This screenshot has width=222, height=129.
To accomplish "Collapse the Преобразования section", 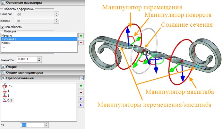I will point(3,78).
